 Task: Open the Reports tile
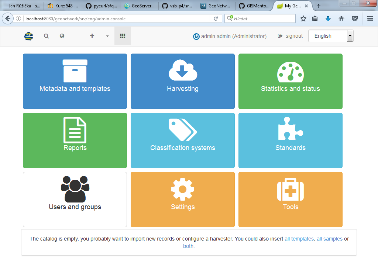pyautogui.click(x=75, y=140)
